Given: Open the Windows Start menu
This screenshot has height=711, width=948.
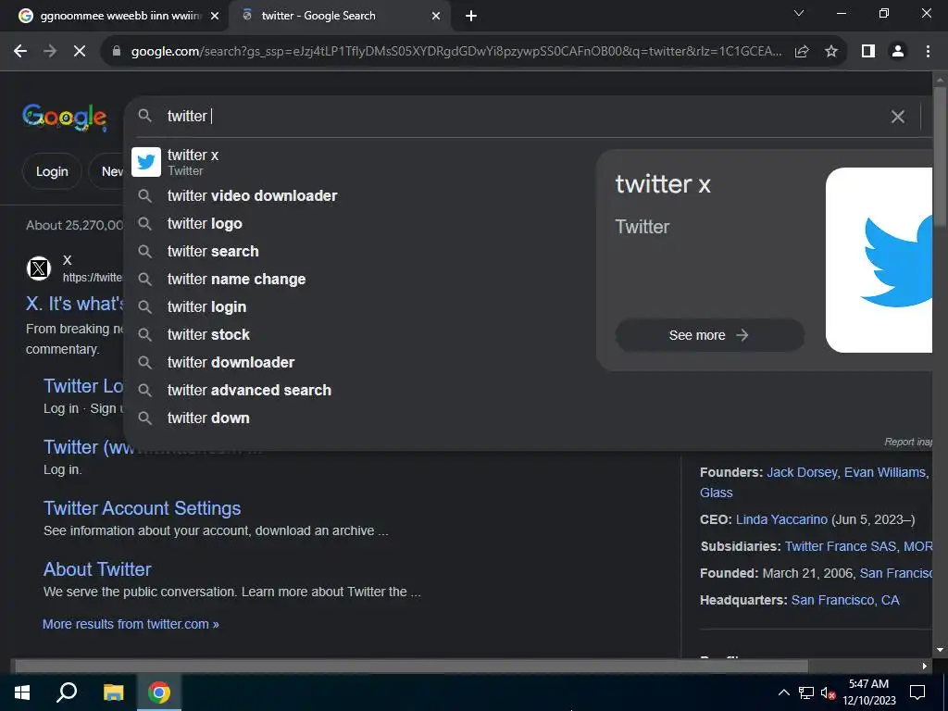Looking at the screenshot, I should (x=22, y=692).
